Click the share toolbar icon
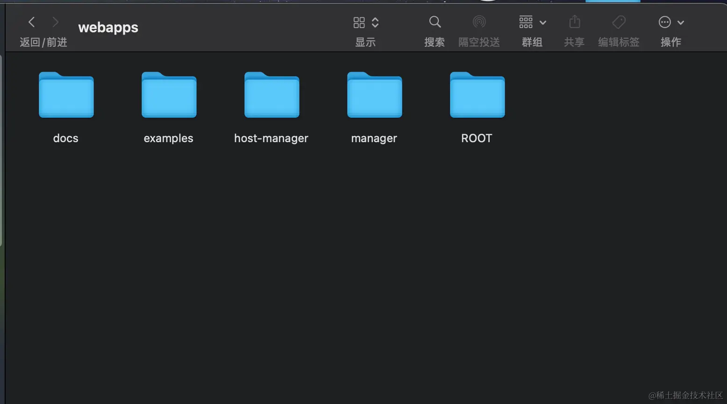 (575, 22)
